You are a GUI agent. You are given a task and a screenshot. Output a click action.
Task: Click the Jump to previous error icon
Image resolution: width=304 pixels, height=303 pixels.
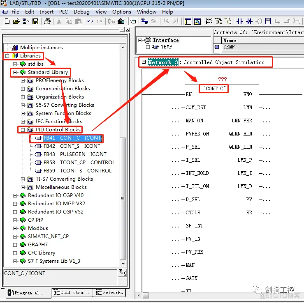click(166, 21)
